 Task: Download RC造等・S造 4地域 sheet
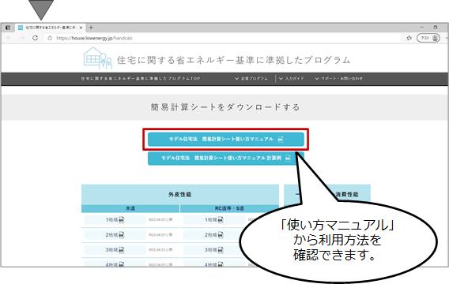(214, 264)
